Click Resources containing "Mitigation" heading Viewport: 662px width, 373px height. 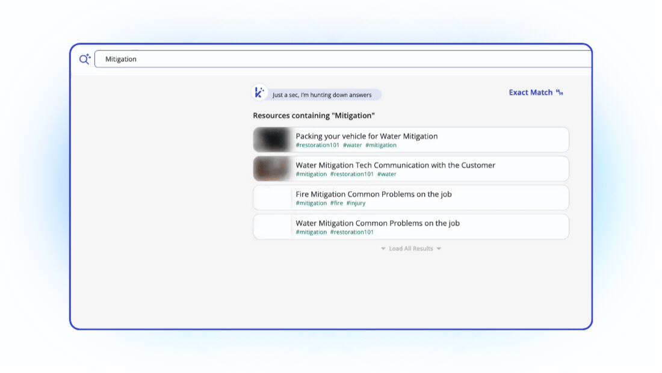[x=314, y=116]
